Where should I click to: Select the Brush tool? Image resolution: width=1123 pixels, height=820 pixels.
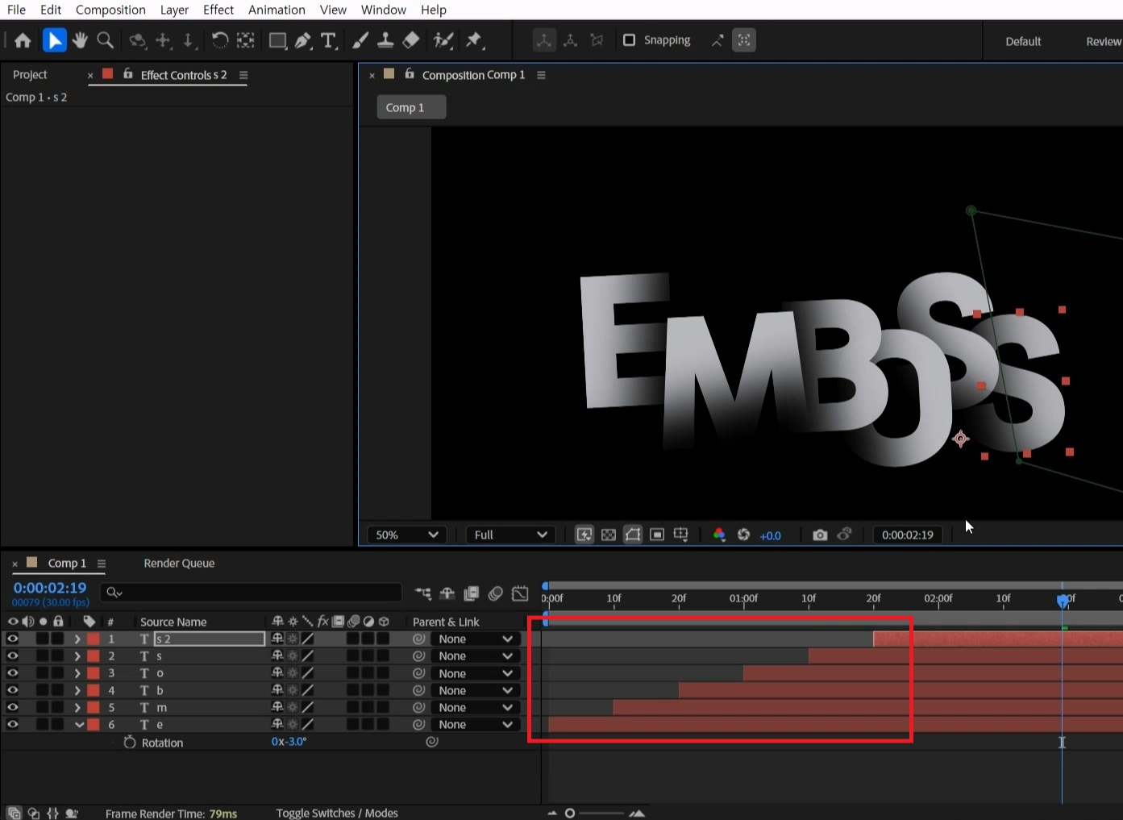360,40
